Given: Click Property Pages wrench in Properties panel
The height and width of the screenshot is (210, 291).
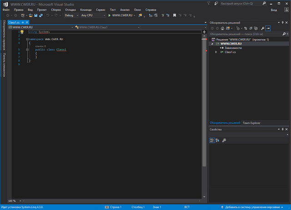Looking at the screenshot, I should click(224, 140).
